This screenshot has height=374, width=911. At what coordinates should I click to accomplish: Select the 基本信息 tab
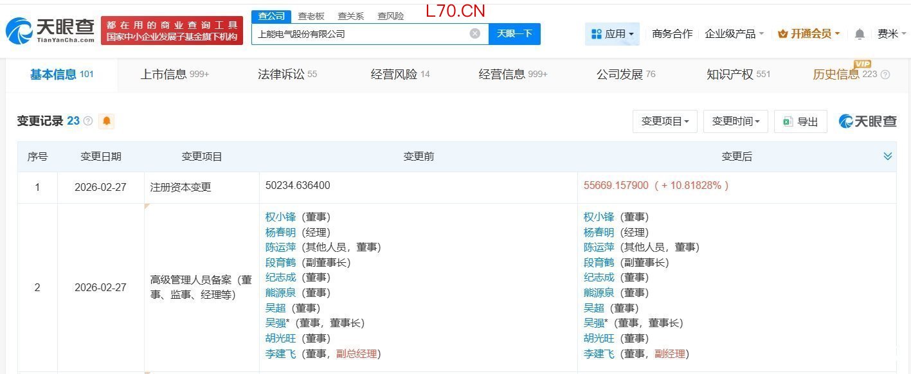pos(62,75)
